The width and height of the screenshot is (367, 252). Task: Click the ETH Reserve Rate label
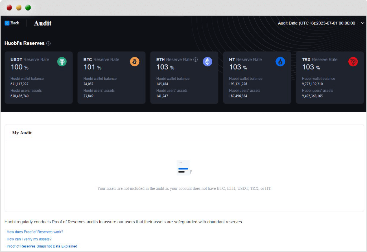click(174, 60)
